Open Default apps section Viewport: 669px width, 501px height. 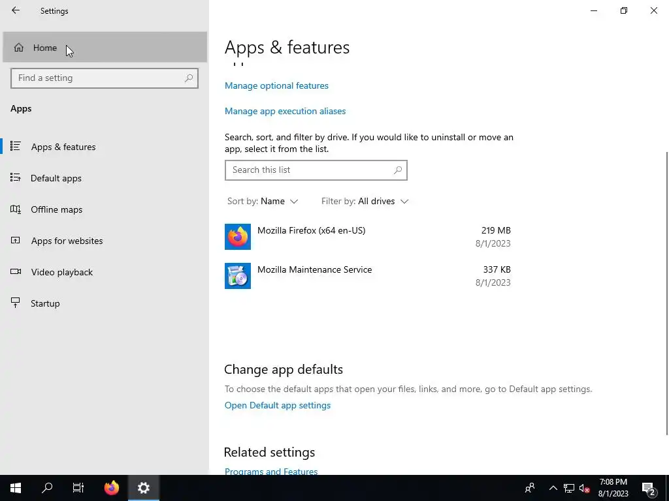105,178
